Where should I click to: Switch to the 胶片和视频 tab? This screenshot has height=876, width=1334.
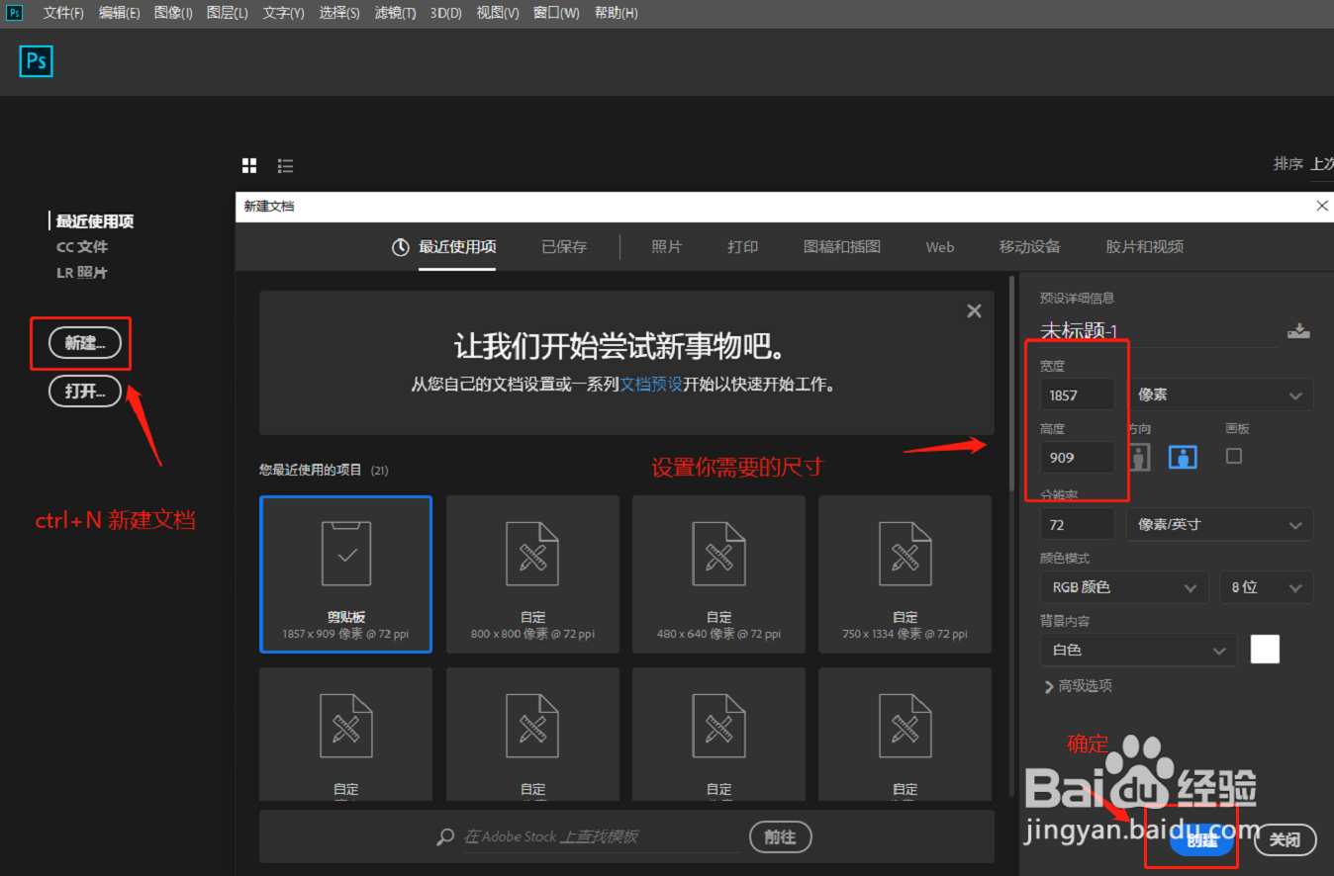pyautogui.click(x=1145, y=247)
